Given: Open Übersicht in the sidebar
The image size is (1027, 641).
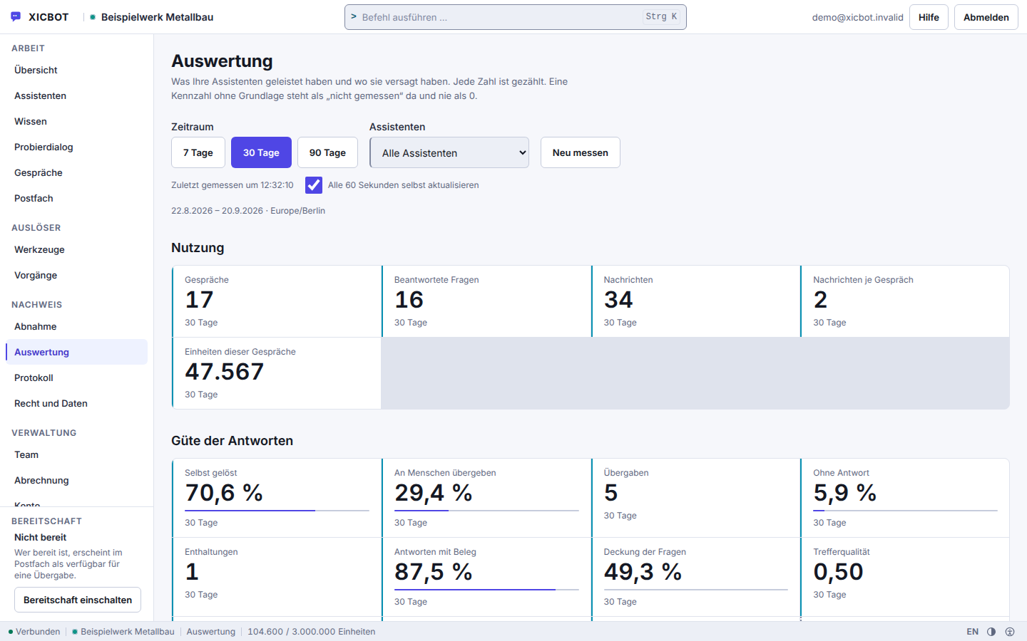Looking at the screenshot, I should 76,70.
